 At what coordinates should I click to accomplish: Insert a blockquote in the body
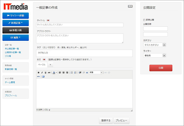pos(87,72)
